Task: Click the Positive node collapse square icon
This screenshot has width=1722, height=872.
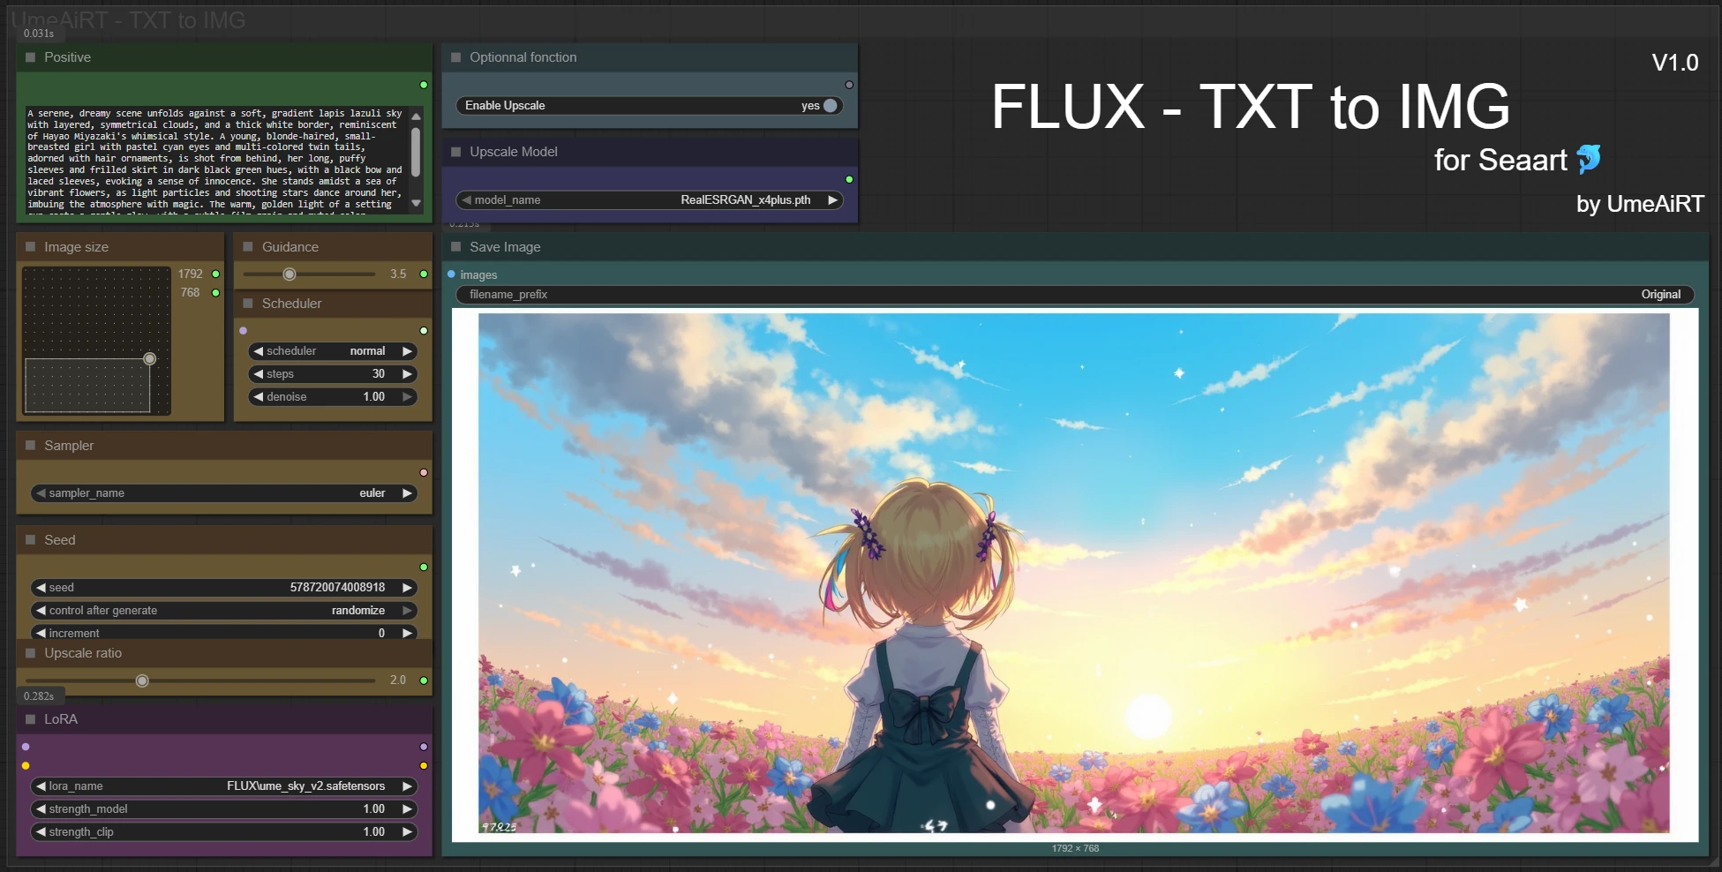Action: pyautogui.click(x=31, y=57)
